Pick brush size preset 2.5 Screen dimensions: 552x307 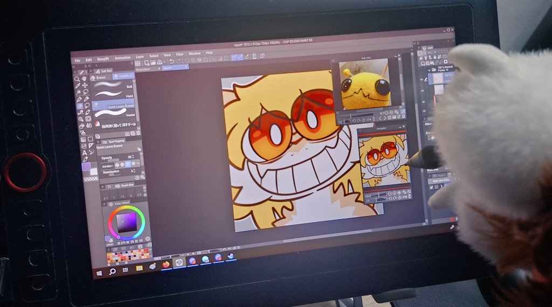[x=139, y=192]
